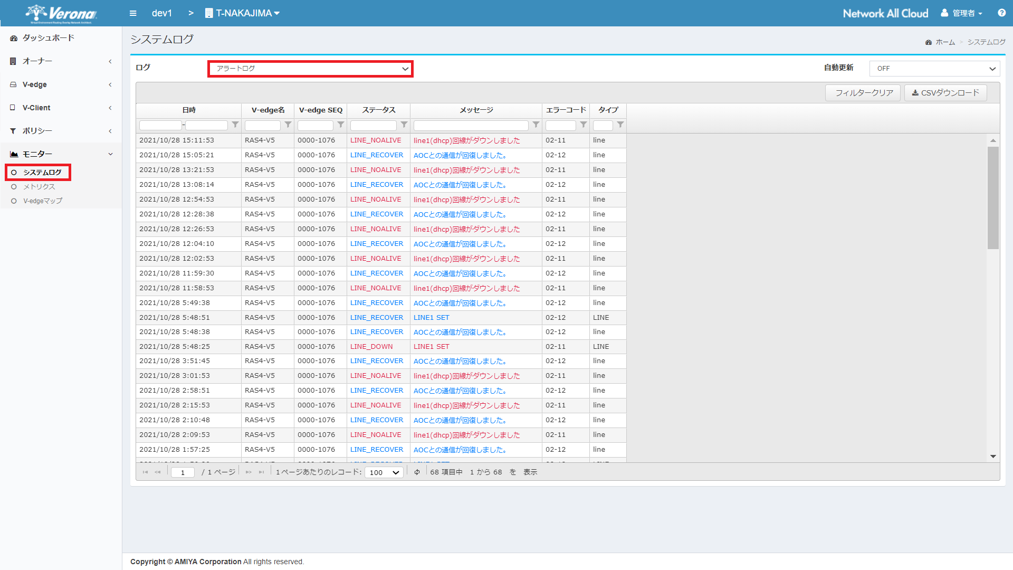Click the Verona logo
The width and height of the screenshot is (1013, 570).
pyautogui.click(x=61, y=14)
